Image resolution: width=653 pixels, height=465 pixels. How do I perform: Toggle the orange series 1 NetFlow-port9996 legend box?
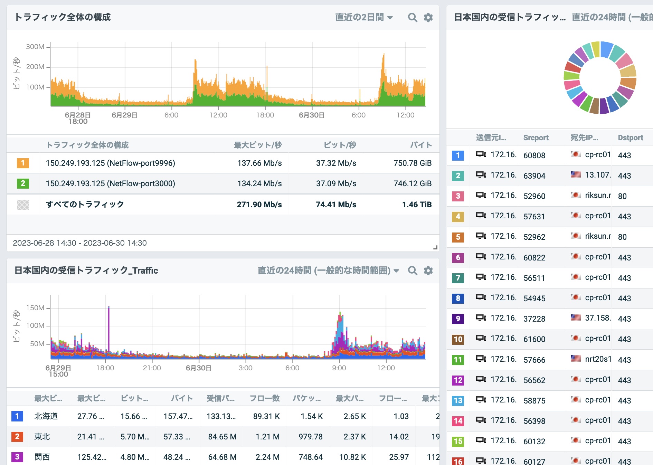(x=23, y=163)
